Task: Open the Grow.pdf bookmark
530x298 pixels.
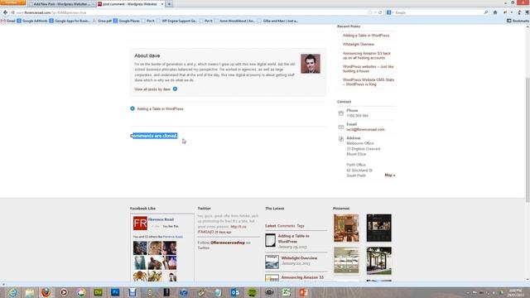Action: pos(102,21)
